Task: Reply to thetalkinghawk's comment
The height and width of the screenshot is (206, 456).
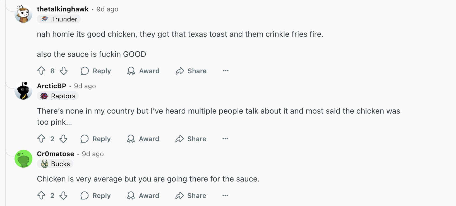Action: point(96,71)
